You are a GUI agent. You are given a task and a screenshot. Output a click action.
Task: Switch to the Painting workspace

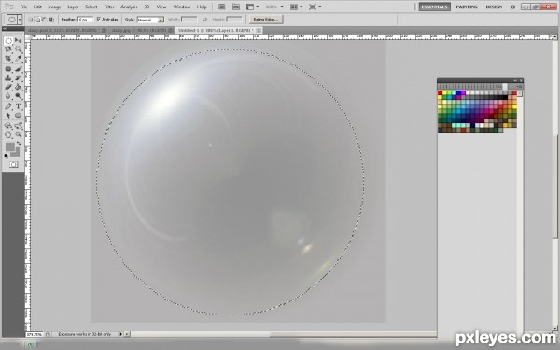(467, 7)
